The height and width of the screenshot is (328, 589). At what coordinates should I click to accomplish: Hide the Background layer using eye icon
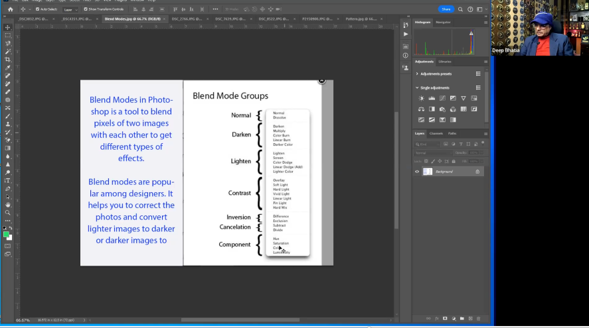tap(418, 172)
